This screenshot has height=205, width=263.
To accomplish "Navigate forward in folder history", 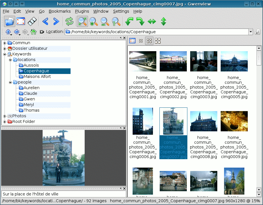I will click(25, 31).
